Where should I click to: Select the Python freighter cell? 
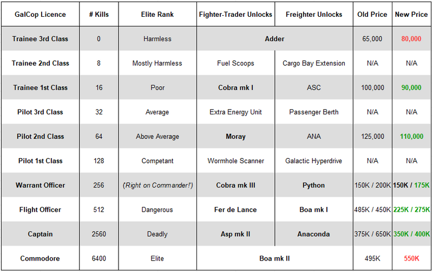pos(314,185)
